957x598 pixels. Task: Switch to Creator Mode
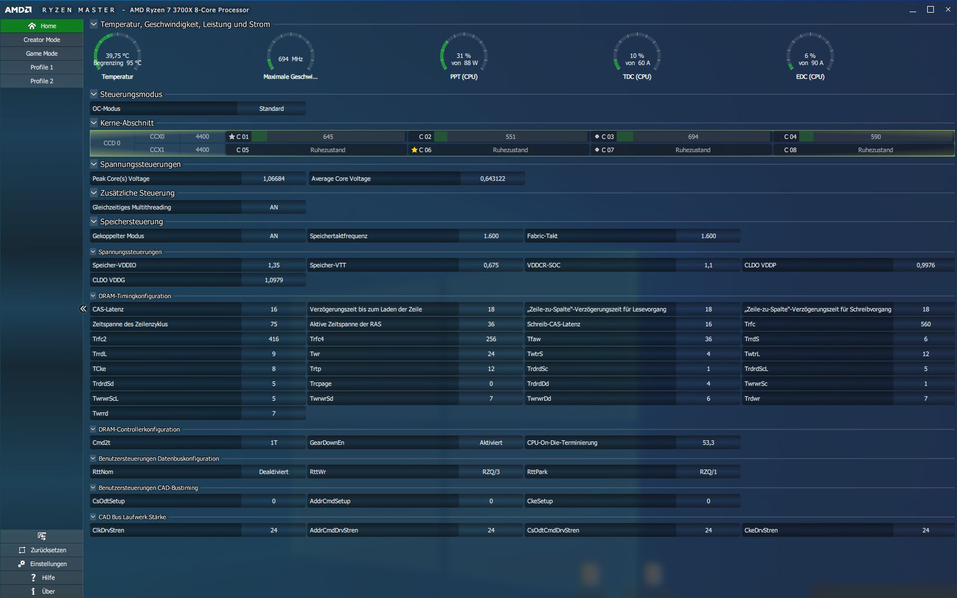[x=42, y=40]
